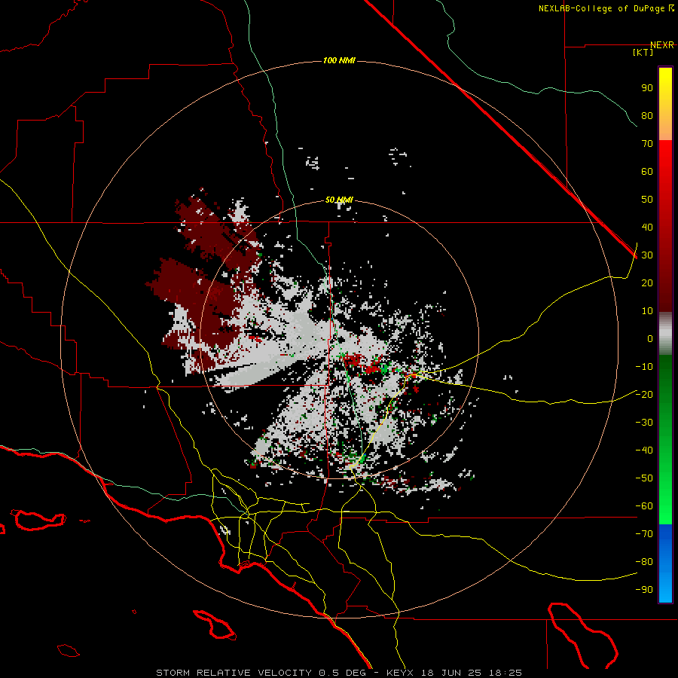Click the -30 value on the velocity scale
The image size is (678, 678).
(x=644, y=423)
